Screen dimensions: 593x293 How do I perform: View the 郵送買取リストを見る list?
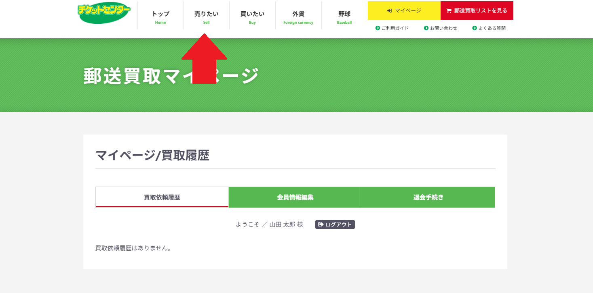click(x=477, y=10)
